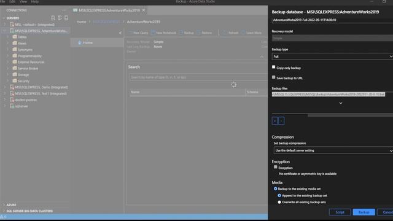Open the View menu
This screenshot has height=221, width=393.
point(23,2)
